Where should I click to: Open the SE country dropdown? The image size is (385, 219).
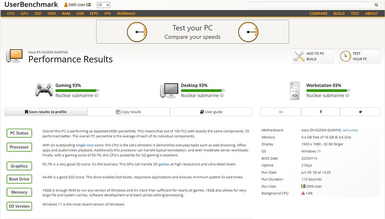coord(103,5)
